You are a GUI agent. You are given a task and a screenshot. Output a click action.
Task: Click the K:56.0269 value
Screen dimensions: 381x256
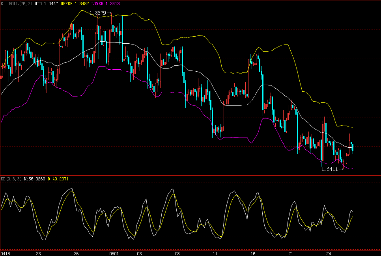pos(34,179)
